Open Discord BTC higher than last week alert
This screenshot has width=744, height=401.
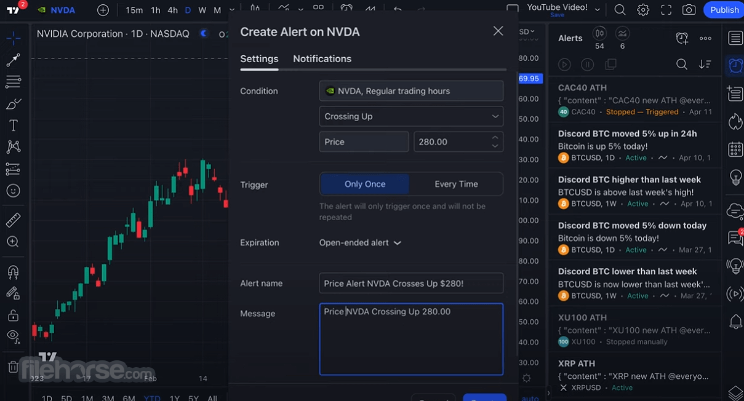(x=635, y=191)
